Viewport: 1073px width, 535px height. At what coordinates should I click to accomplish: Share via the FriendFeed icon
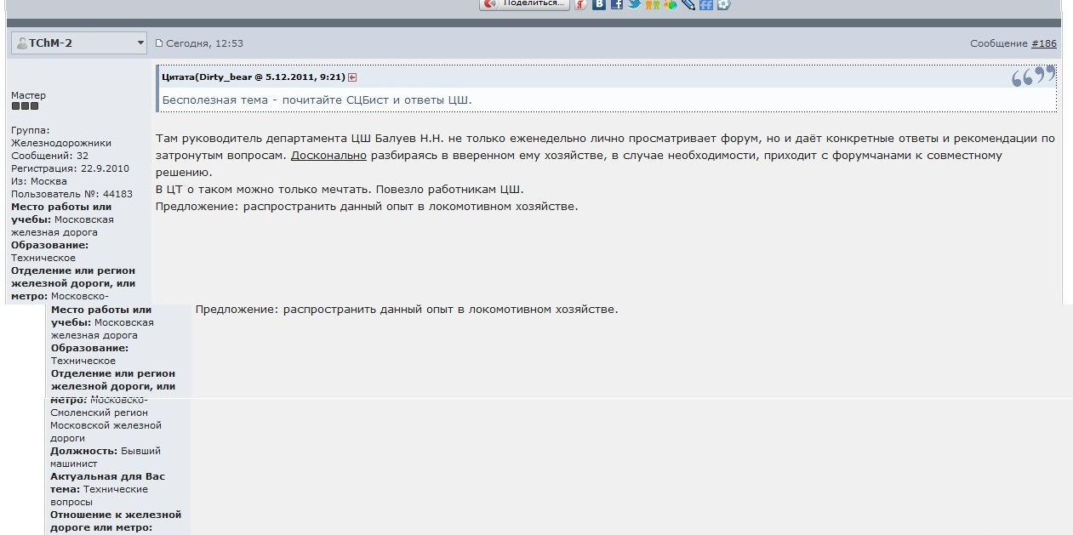point(706,4)
